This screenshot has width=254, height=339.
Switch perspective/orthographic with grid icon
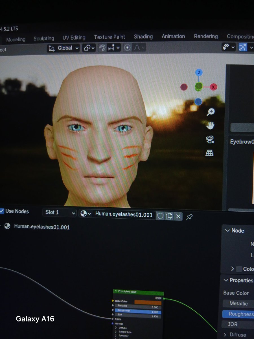pos(209,153)
